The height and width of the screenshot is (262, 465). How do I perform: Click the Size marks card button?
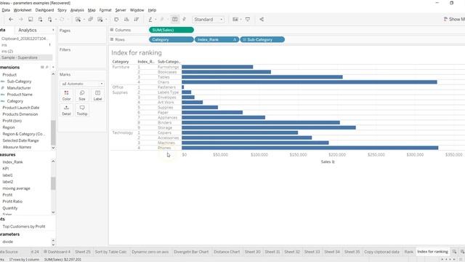82,95
